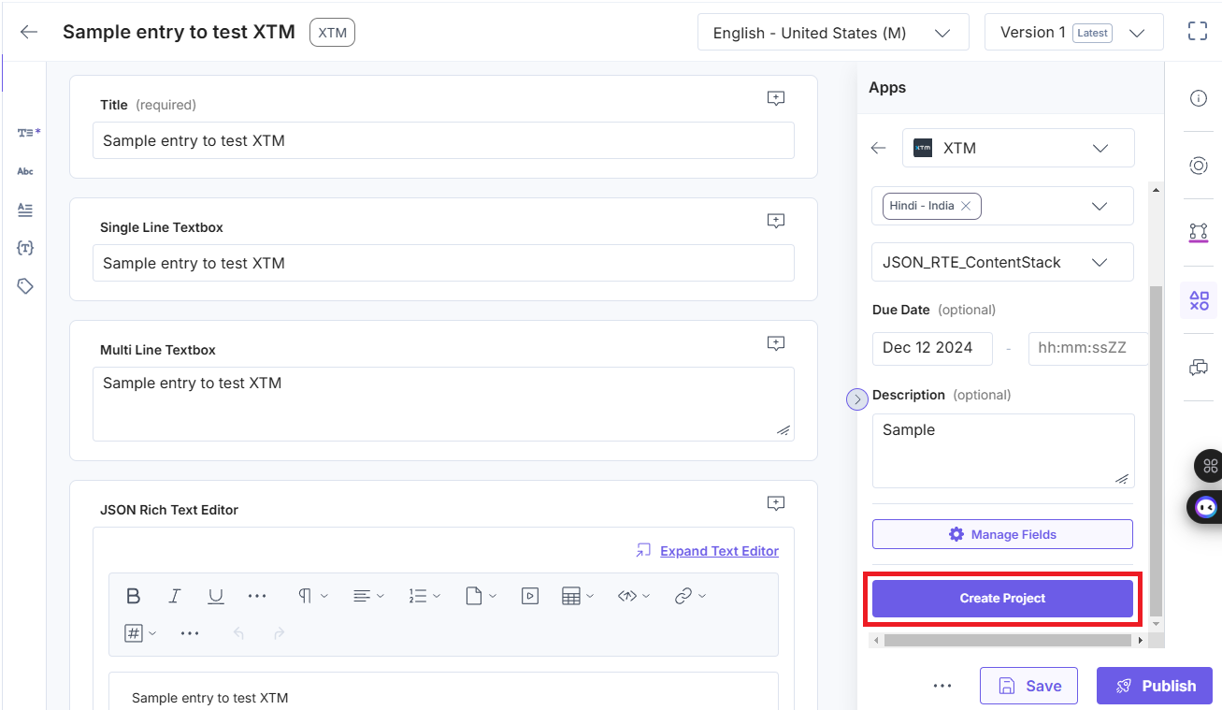Click the XTM content type badge
Screen dimensions: 1222x710
[332, 33]
